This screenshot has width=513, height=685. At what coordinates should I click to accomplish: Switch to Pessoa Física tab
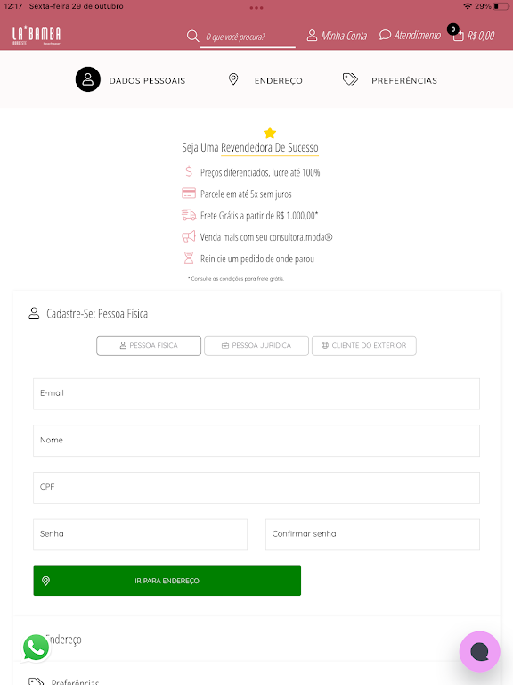(149, 345)
